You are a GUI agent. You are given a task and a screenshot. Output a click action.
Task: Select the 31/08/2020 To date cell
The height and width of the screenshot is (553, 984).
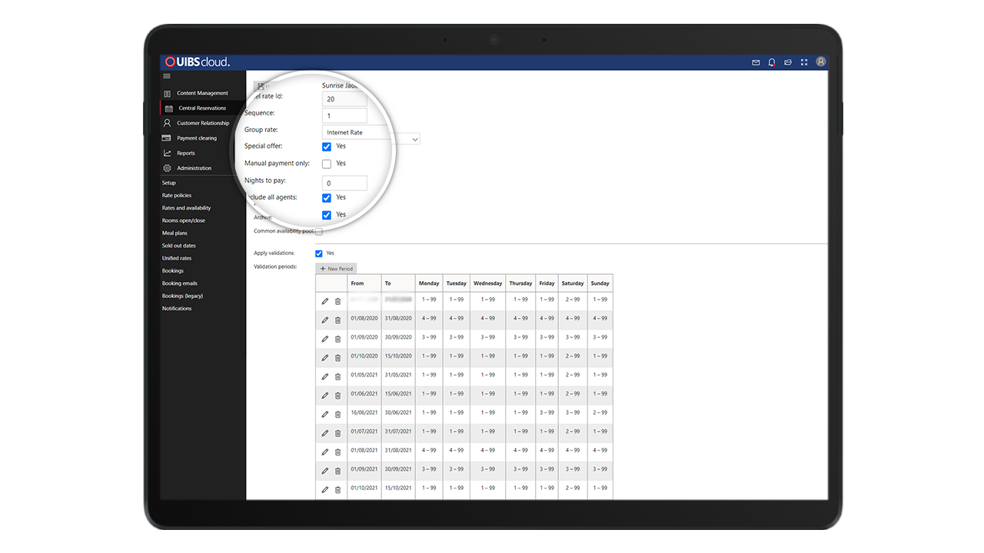pyautogui.click(x=398, y=318)
